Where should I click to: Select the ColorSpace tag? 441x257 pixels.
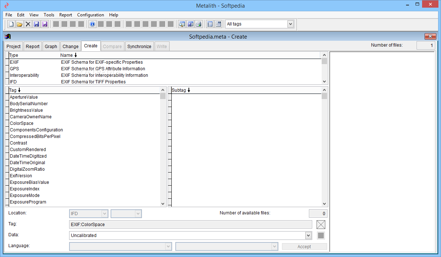pos(84,123)
